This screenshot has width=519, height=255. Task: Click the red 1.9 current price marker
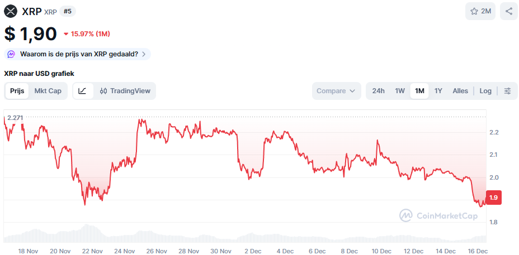[494, 198]
